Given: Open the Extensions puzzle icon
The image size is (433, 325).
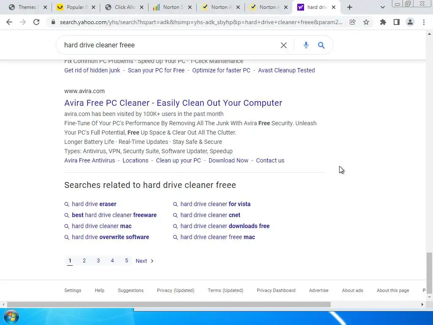Looking at the screenshot, I should coord(383,22).
